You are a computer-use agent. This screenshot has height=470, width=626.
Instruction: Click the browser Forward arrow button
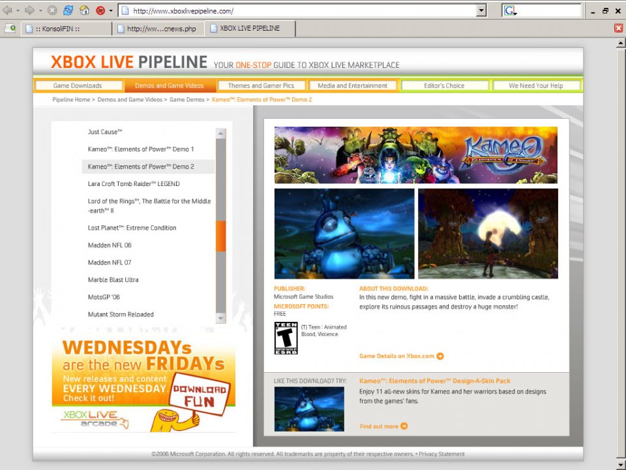(29, 10)
